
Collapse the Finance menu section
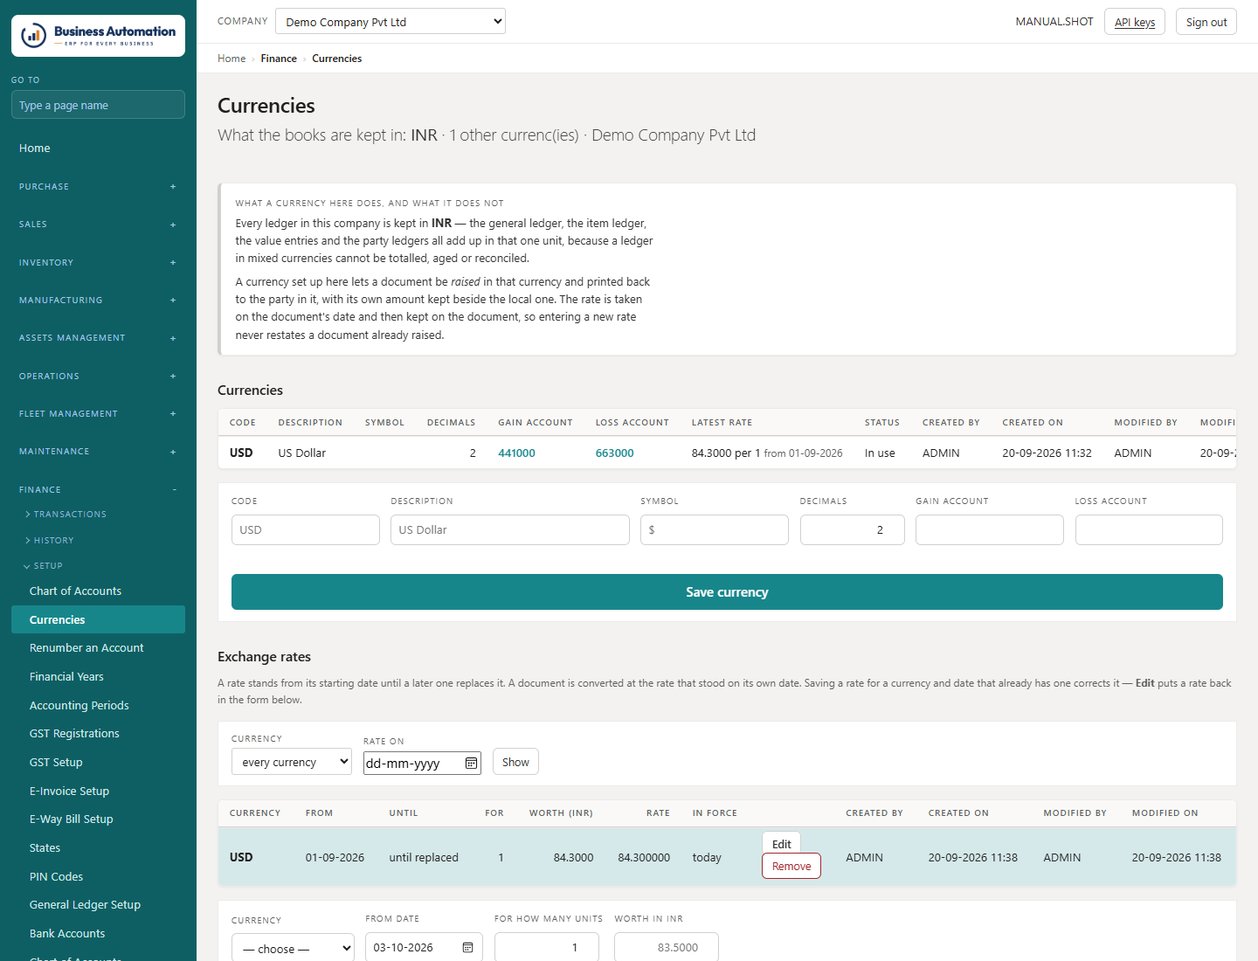coord(98,490)
